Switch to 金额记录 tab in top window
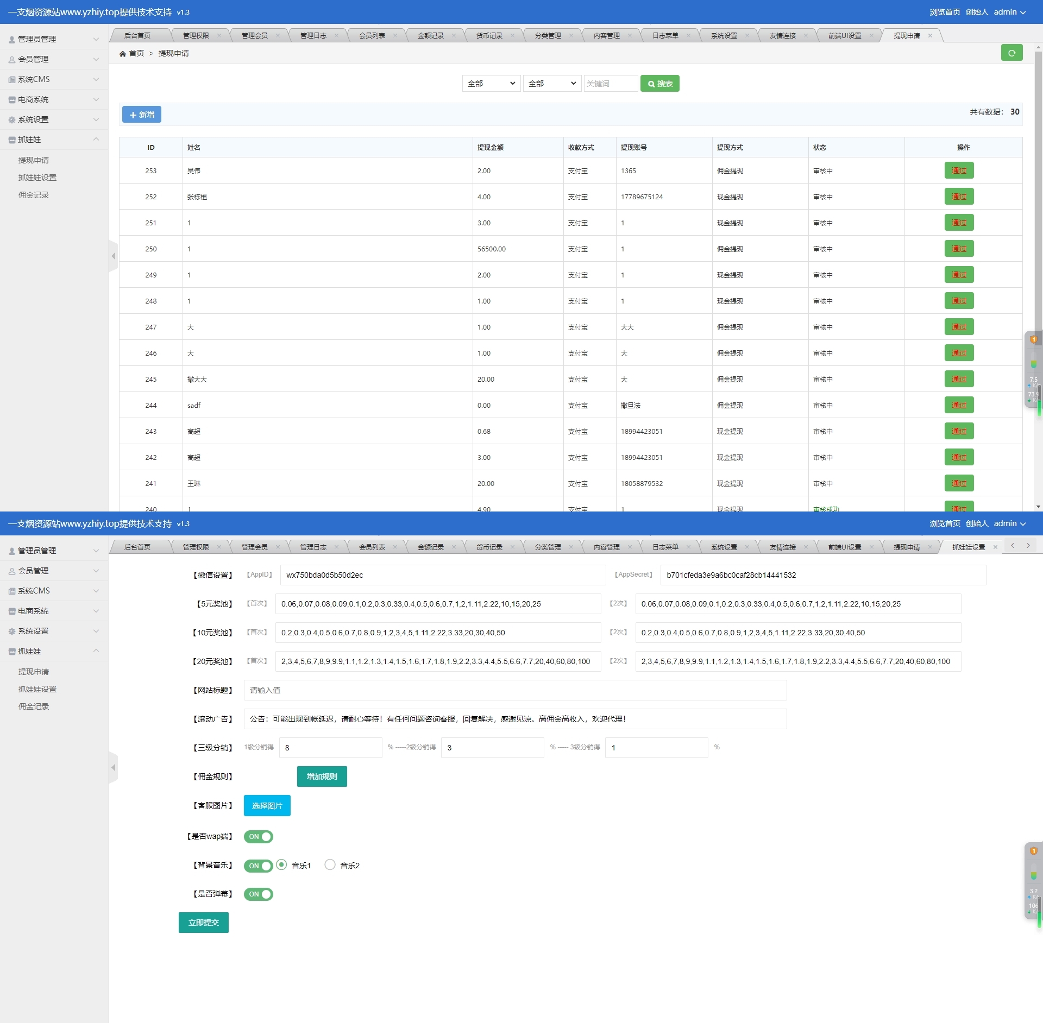Viewport: 1043px width, 1023px height. coord(431,35)
